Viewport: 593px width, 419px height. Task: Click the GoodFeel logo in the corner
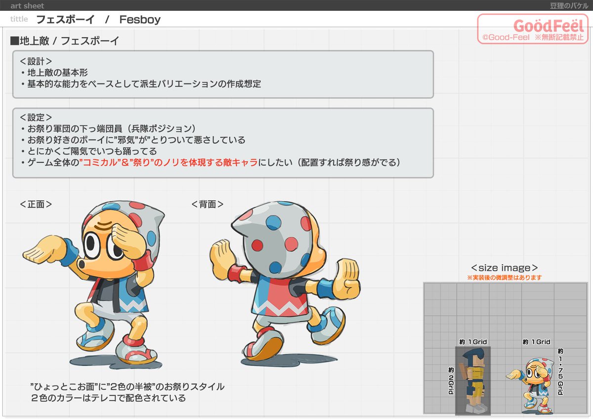coord(533,29)
